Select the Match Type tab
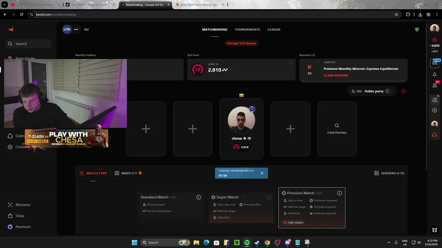Image resolution: width=442 pixels, height=248 pixels. click(x=93, y=173)
